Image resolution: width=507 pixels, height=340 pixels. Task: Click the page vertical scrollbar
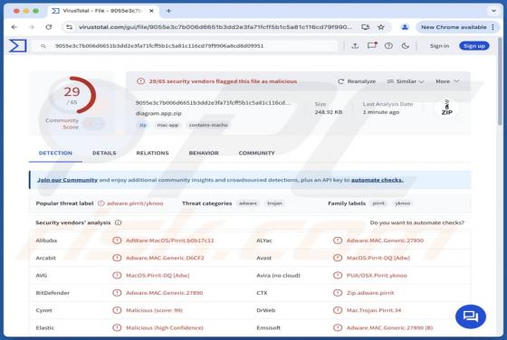point(500,80)
